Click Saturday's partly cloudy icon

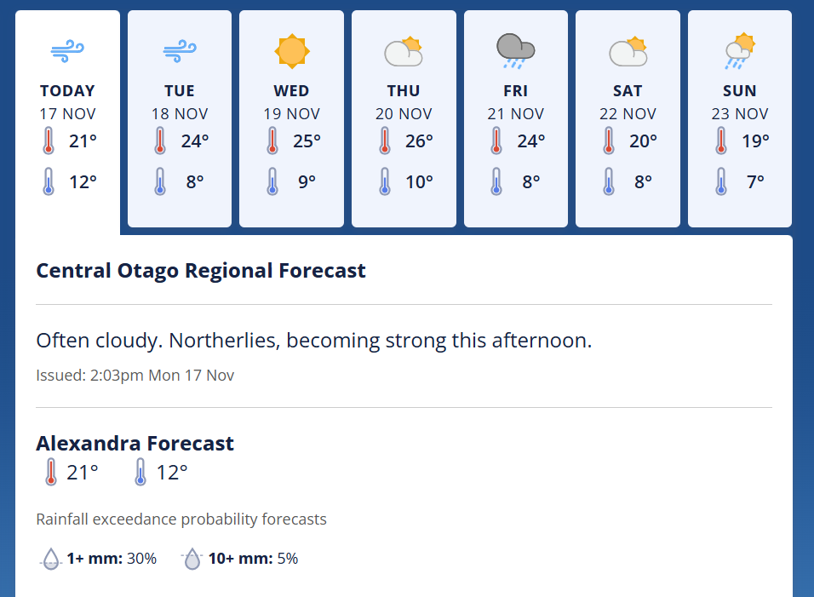tap(628, 52)
